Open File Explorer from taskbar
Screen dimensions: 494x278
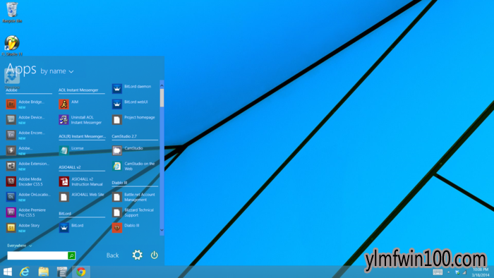[44, 272]
